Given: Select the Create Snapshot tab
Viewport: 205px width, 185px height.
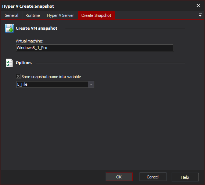Looking at the screenshot, I should (96, 15).
